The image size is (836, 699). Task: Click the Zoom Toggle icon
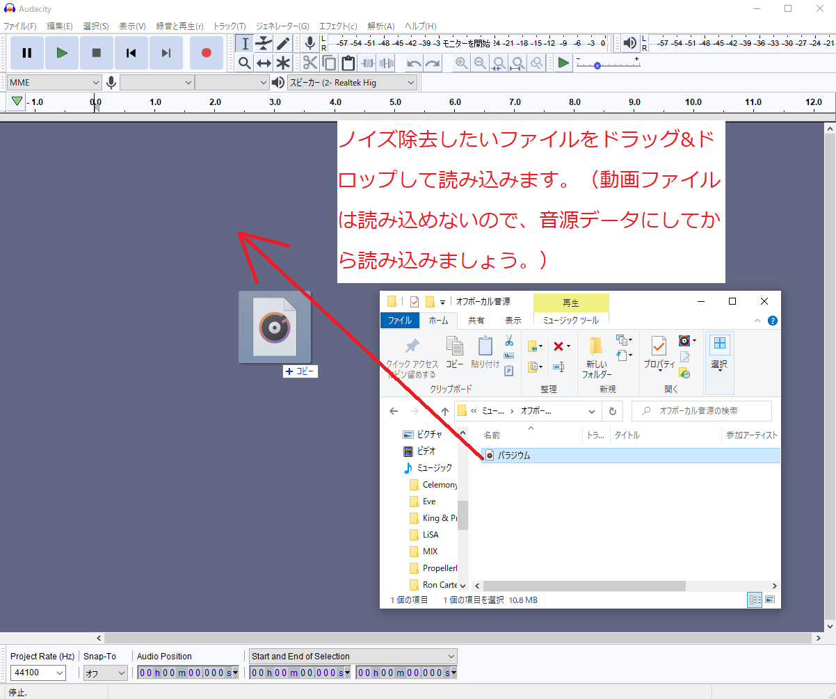coord(536,63)
